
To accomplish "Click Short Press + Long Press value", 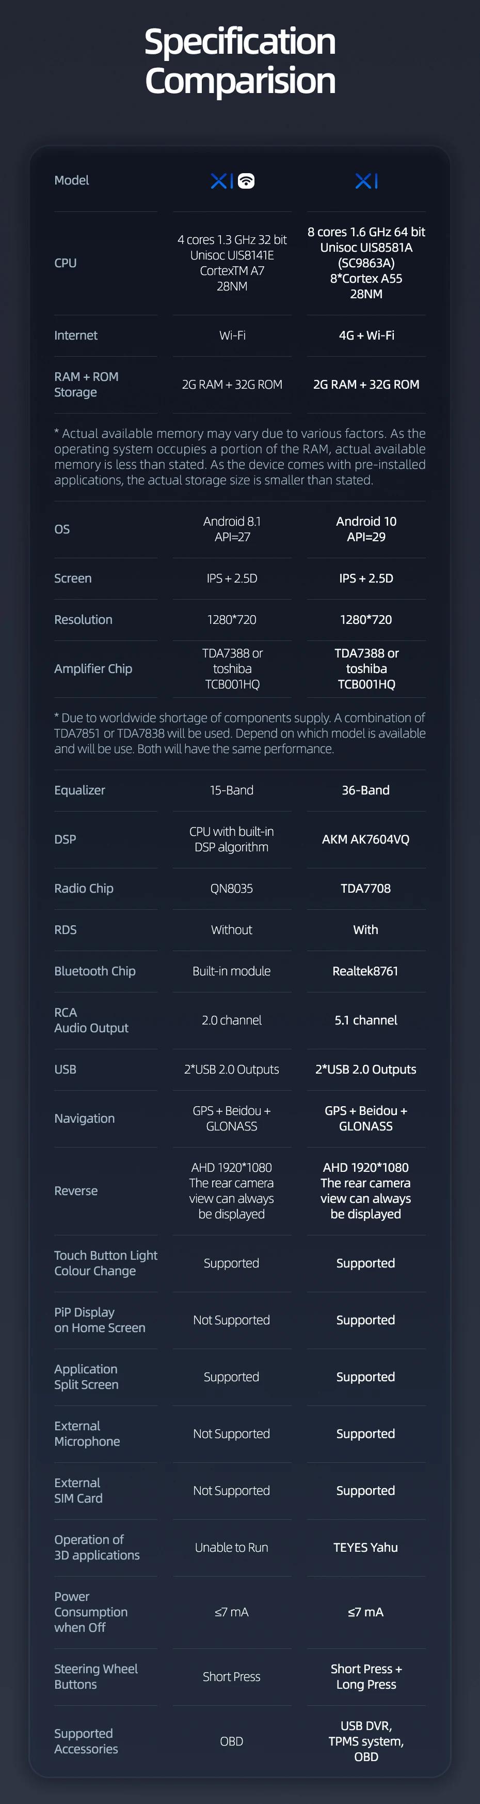I will point(366,1676).
